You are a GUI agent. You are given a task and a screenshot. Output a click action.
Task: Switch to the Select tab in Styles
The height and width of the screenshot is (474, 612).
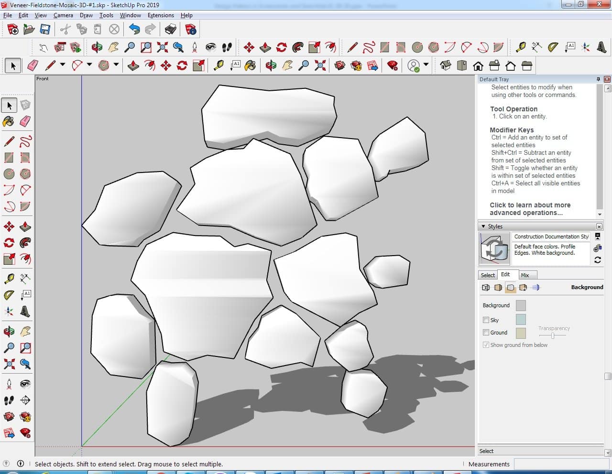[x=488, y=275]
